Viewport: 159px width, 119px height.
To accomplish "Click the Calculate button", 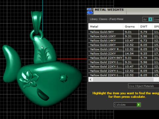I will [x=127, y=105].
